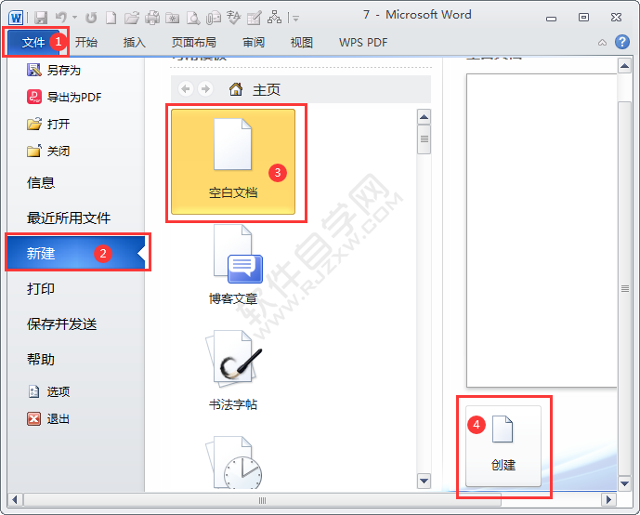Click the new folder icon with sparkle

172,18
